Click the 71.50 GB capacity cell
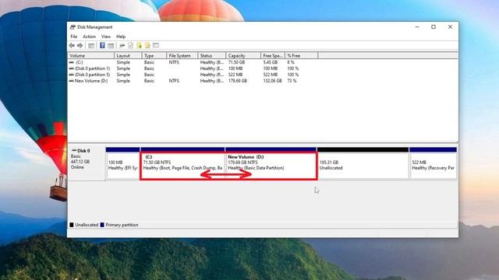This screenshot has width=499, height=280. (236, 62)
